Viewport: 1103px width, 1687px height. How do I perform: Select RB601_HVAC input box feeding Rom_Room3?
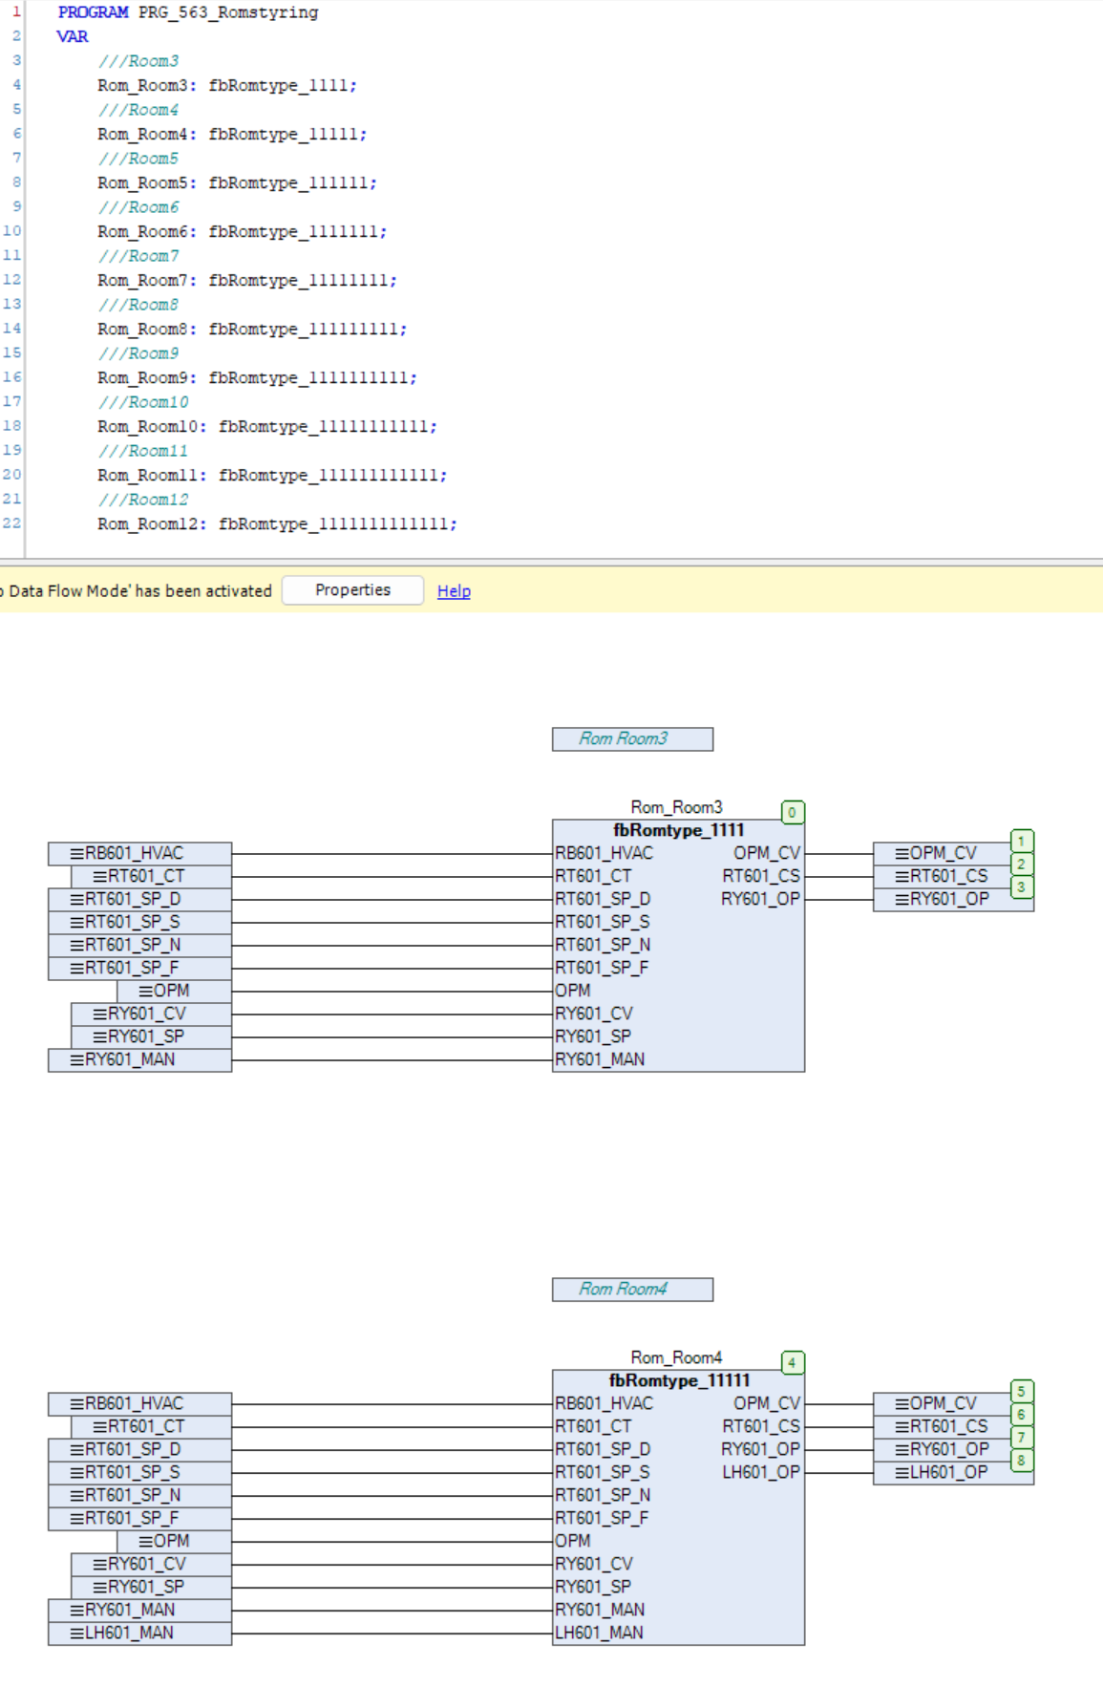pos(139,853)
